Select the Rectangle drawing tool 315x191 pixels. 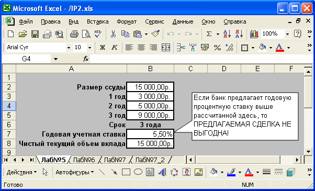pyautogui.click(x=126, y=172)
